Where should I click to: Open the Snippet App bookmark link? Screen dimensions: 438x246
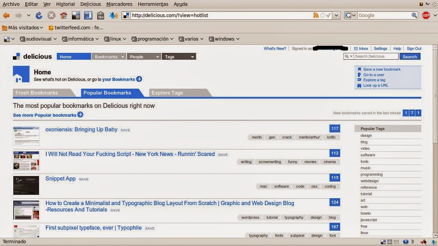60,179
